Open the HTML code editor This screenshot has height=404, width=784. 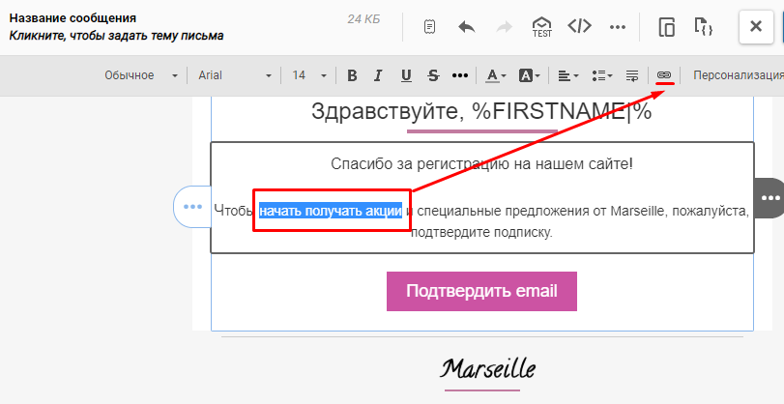(579, 26)
